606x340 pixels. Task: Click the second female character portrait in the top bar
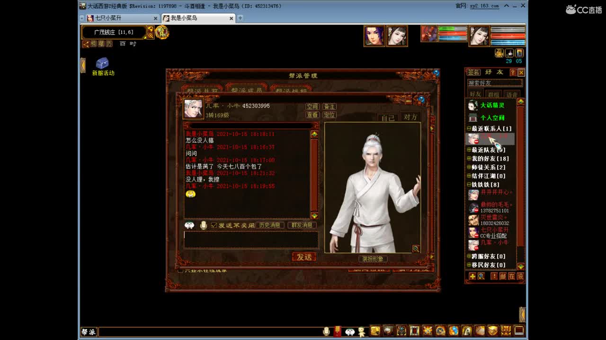397,35
